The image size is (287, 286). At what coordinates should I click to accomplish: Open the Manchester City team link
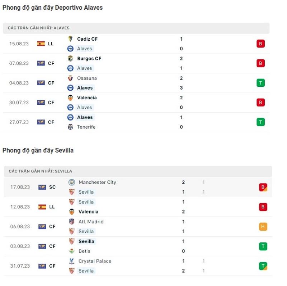tap(97, 182)
